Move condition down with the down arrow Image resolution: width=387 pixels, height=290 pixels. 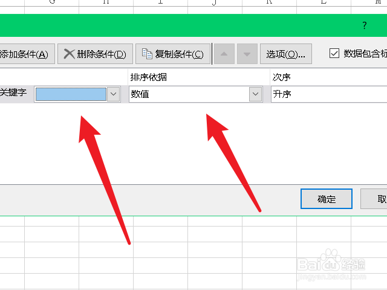[x=247, y=54]
